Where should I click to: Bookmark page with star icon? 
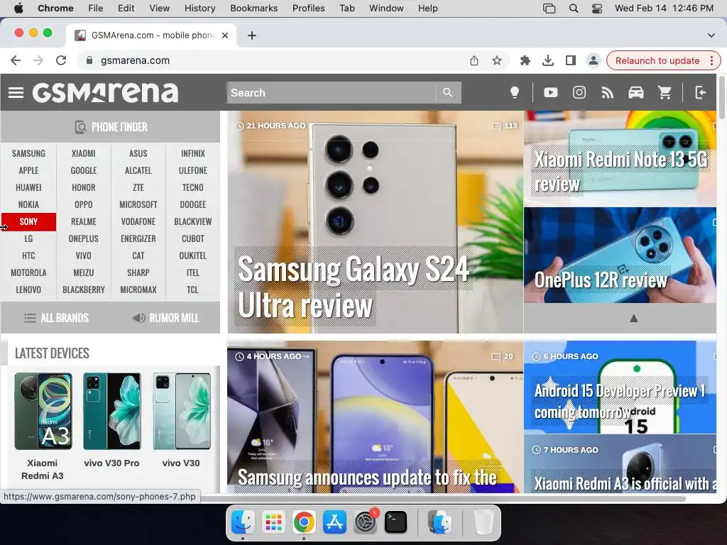pyautogui.click(x=497, y=60)
